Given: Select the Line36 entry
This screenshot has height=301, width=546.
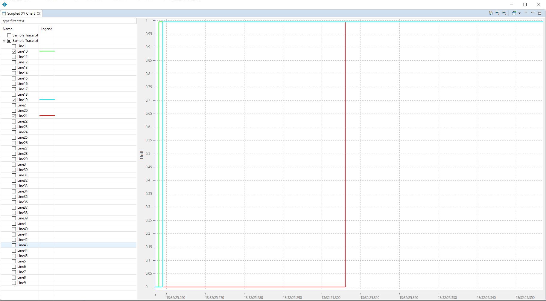Looking at the screenshot, I should 22,202.
